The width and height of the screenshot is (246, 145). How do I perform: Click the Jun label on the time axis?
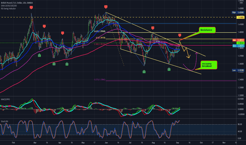(106, 143)
